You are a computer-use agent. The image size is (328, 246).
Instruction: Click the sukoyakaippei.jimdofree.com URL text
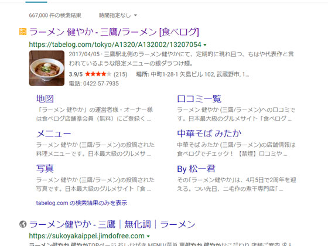tap(87, 236)
